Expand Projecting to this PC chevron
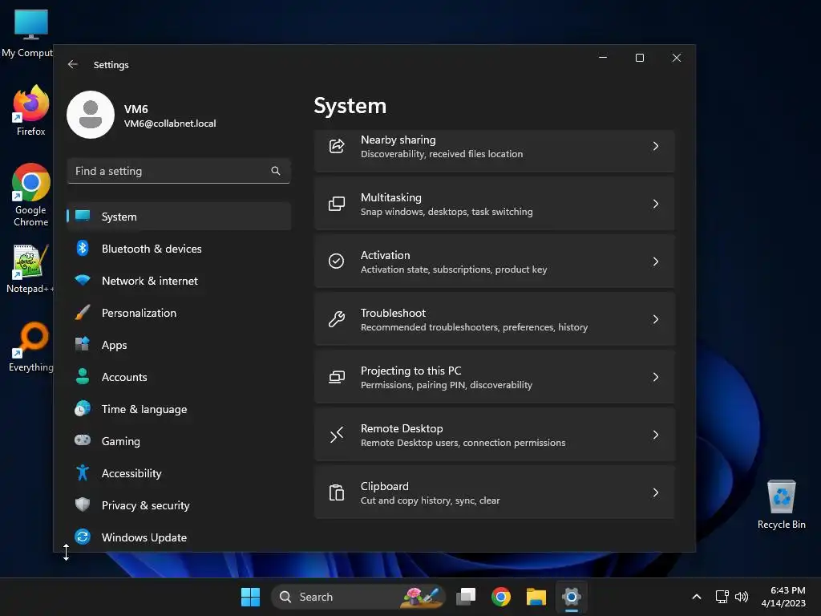 656,377
